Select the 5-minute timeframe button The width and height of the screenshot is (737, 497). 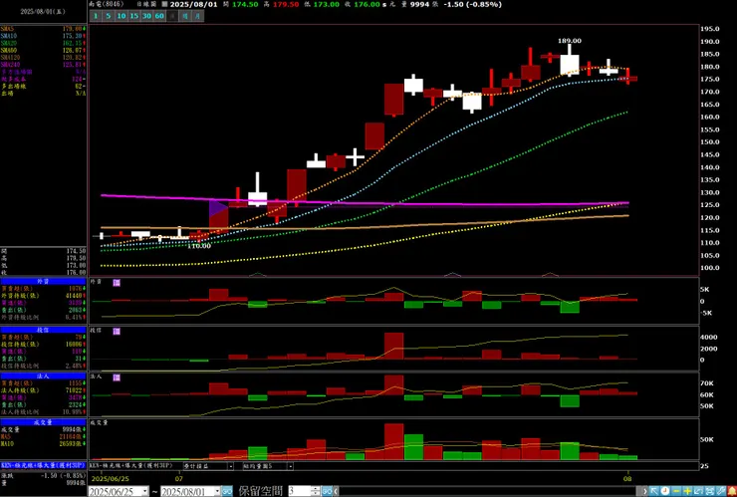coord(109,16)
